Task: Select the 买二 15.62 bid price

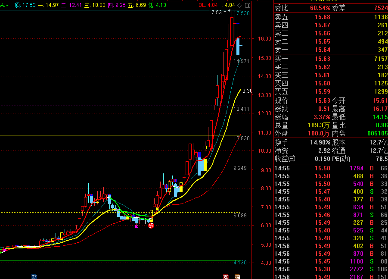Action: tap(323, 67)
